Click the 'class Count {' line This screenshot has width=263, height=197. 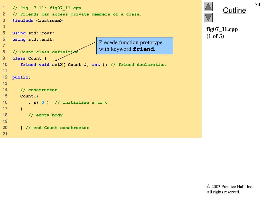click(x=29, y=58)
